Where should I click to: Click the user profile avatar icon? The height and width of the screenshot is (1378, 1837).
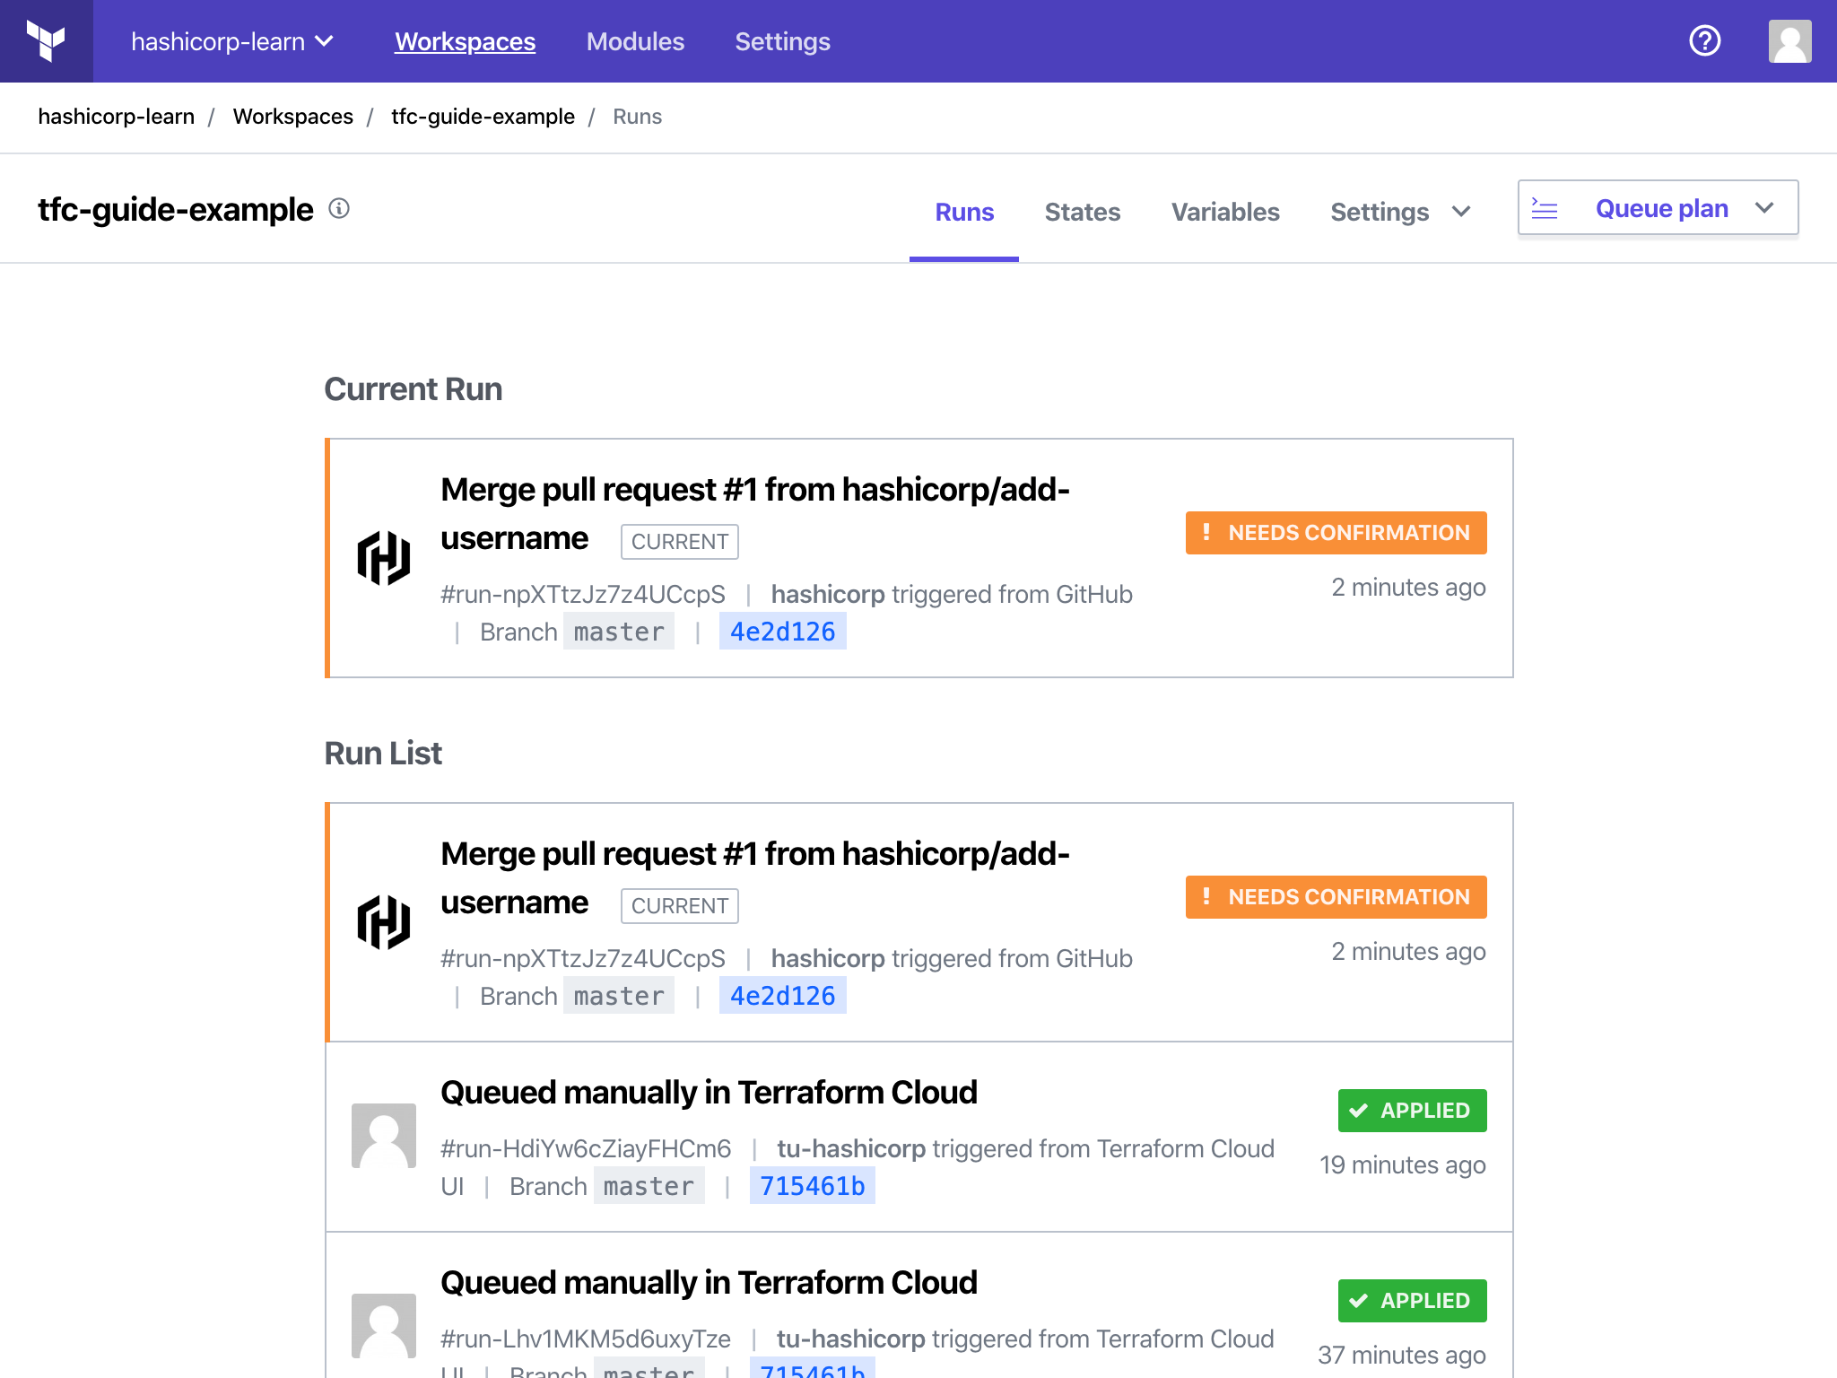[x=1789, y=41]
